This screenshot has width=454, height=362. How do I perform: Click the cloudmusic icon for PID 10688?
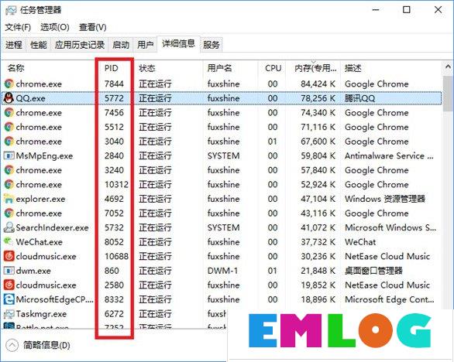point(9,256)
